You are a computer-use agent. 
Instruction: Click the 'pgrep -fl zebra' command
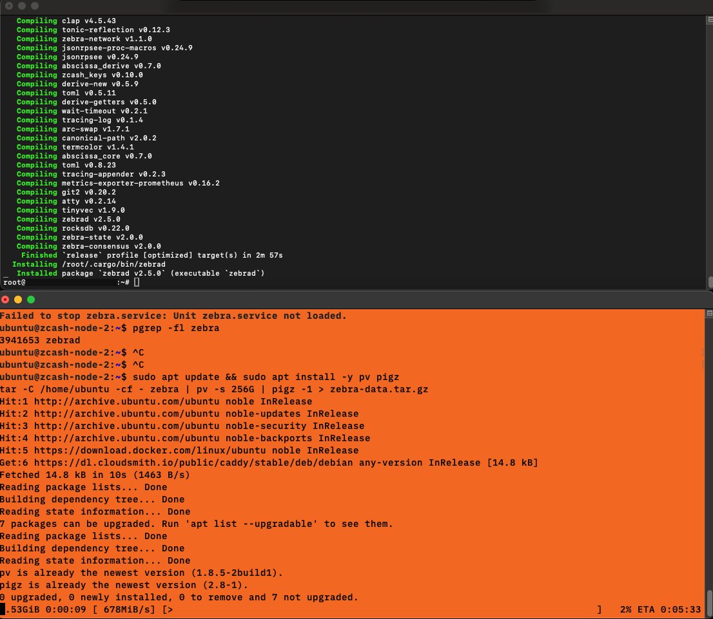(176, 328)
